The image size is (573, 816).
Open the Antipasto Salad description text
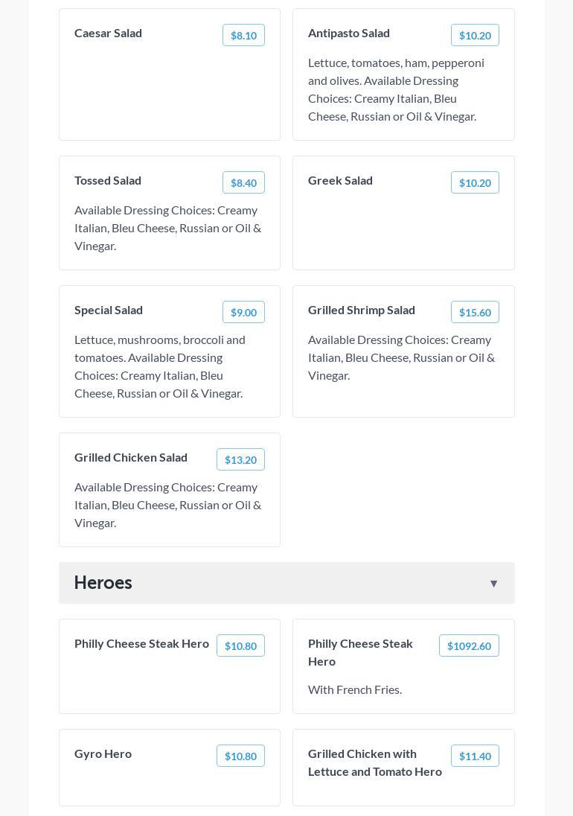396,89
